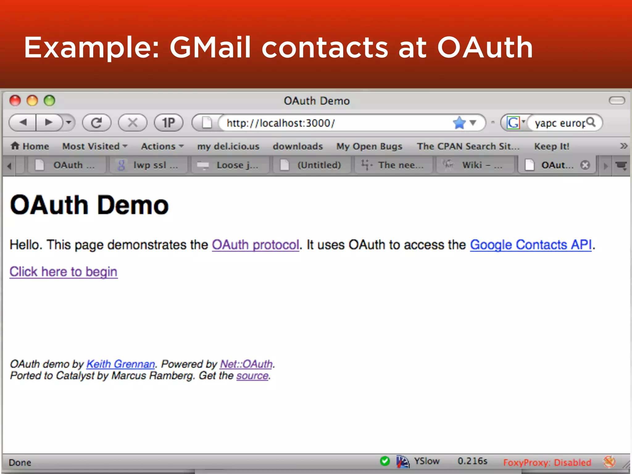Image resolution: width=632 pixels, height=474 pixels.
Task: Reload the page with the Refresh button
Action: [97, 123]
